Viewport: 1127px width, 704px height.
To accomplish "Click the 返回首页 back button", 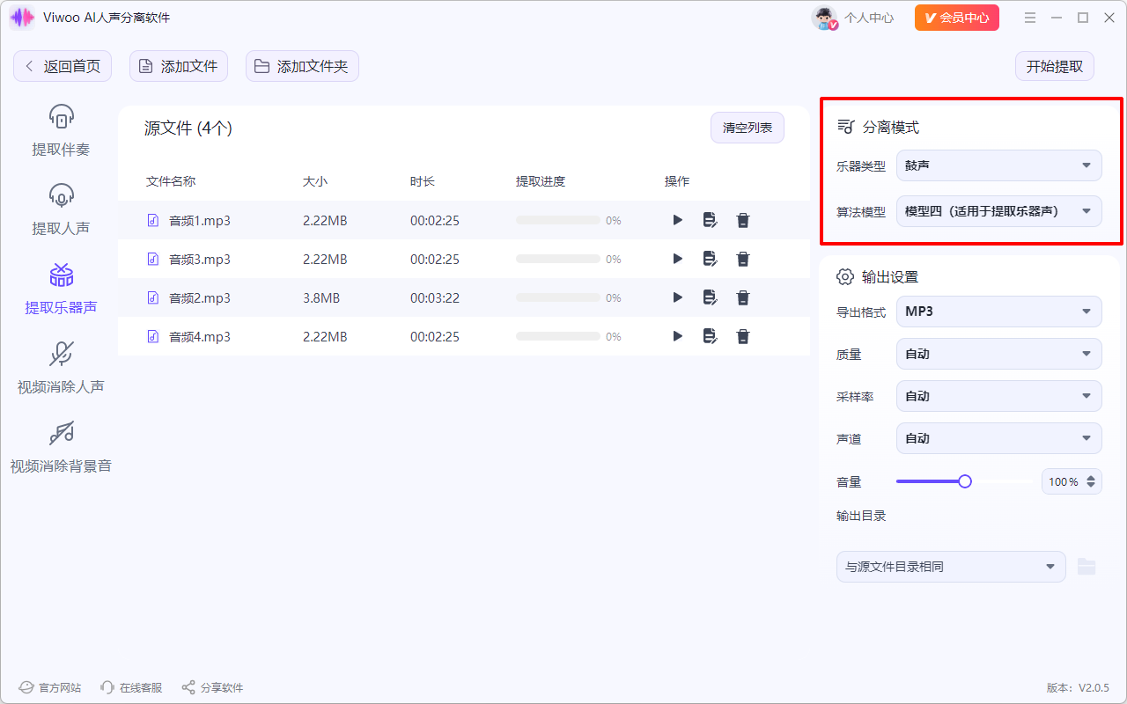I will (63, 66).
